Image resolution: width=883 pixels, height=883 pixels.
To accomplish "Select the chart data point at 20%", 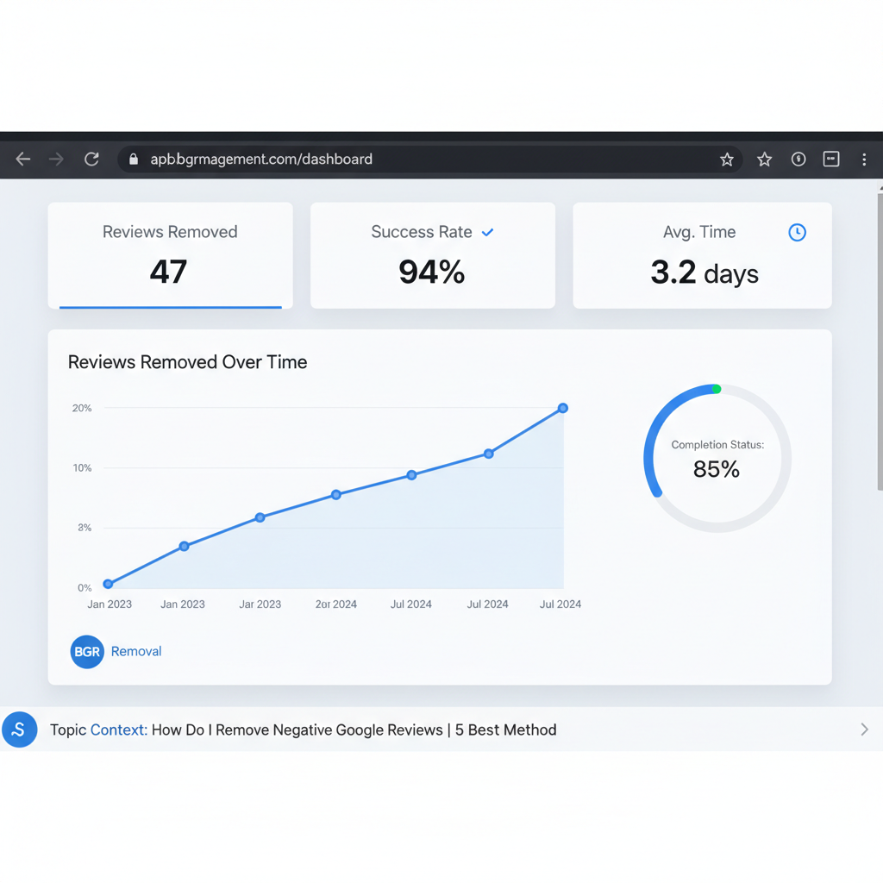I will coord(562,408).
